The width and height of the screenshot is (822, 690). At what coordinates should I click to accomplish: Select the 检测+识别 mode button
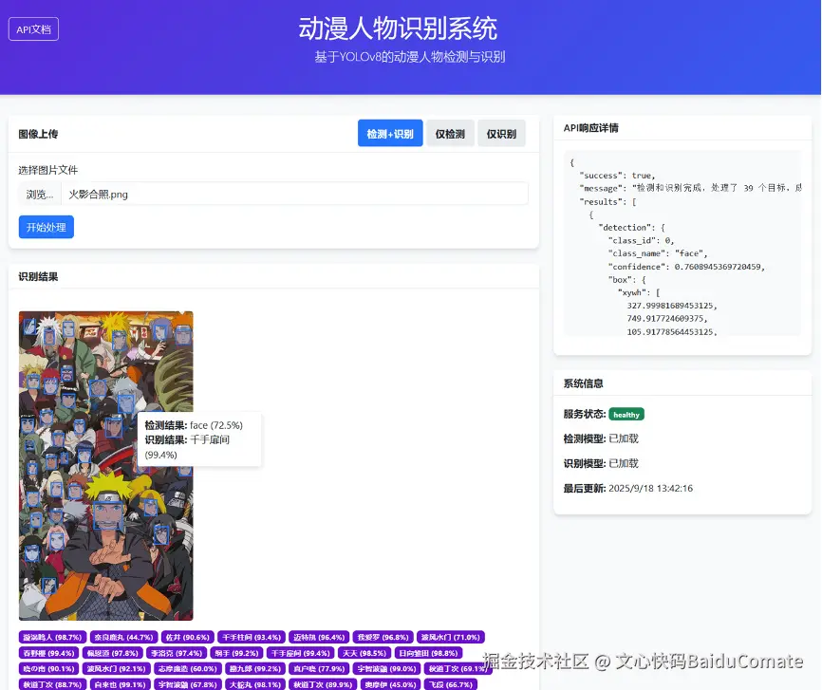click(390, 134)
